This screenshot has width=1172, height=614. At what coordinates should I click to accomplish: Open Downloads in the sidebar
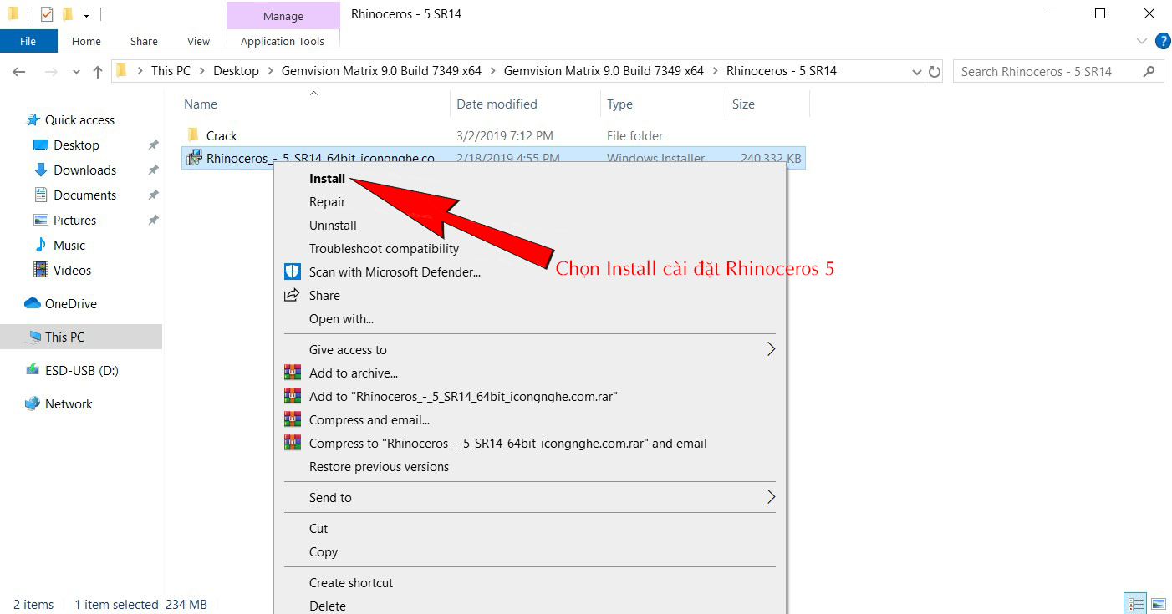tap(84, 170)
